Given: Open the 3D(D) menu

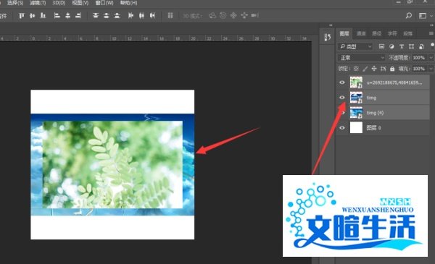Looking at the screenshot, I should click(59, 3).
